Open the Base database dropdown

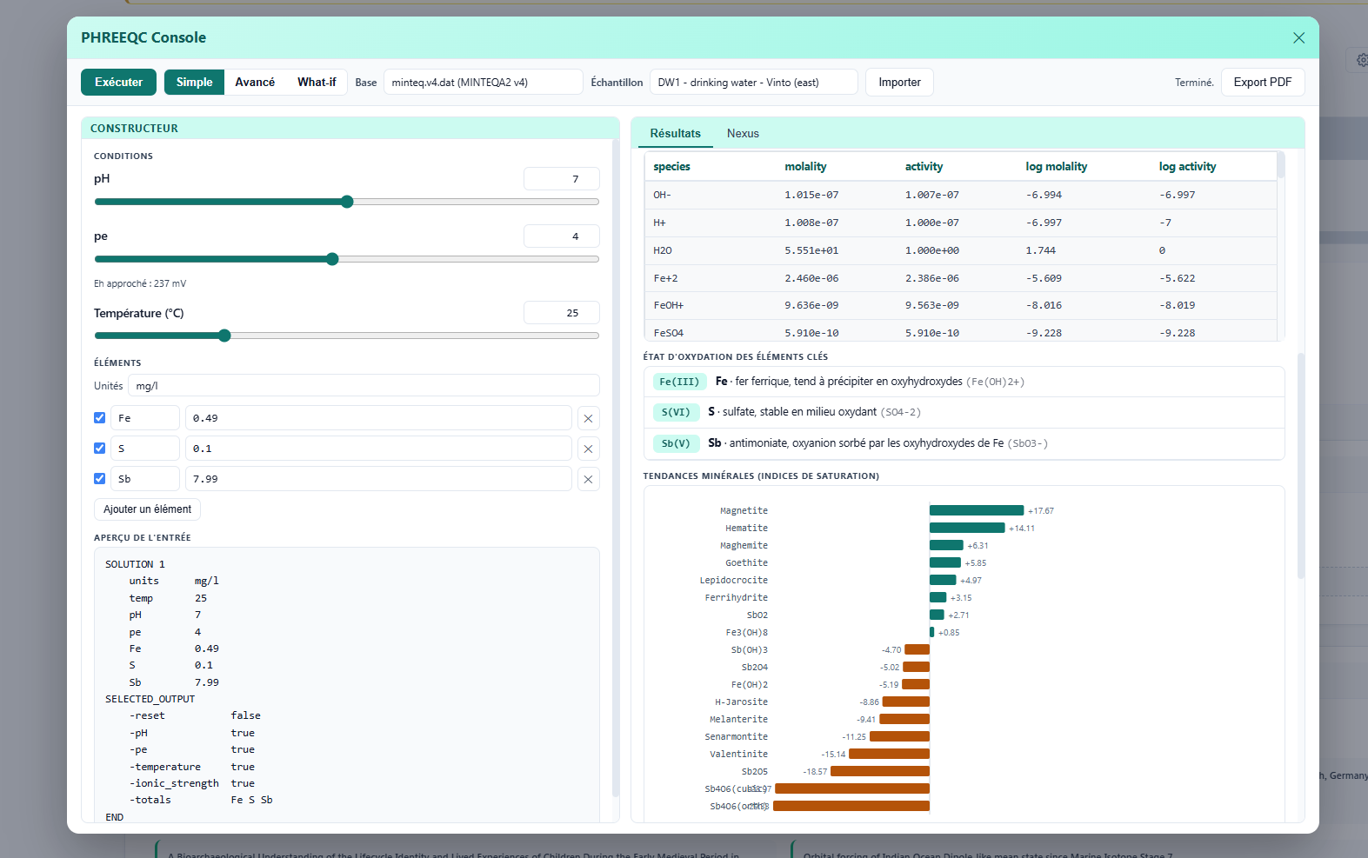483,82
